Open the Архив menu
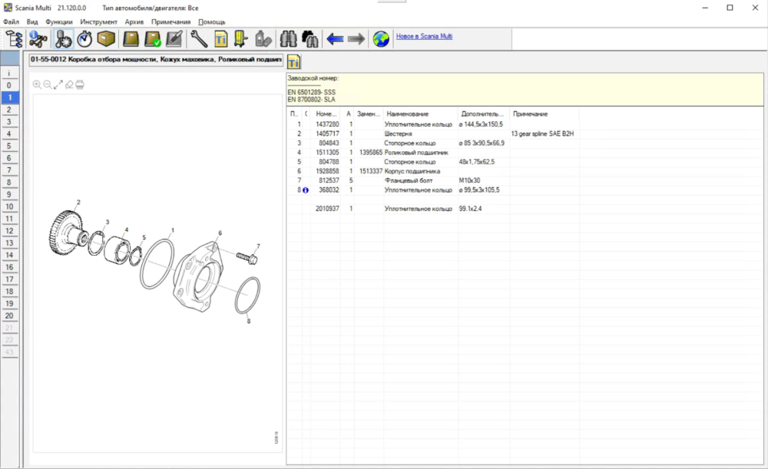The height and width of the screenshot is (469, 768). 134,22
